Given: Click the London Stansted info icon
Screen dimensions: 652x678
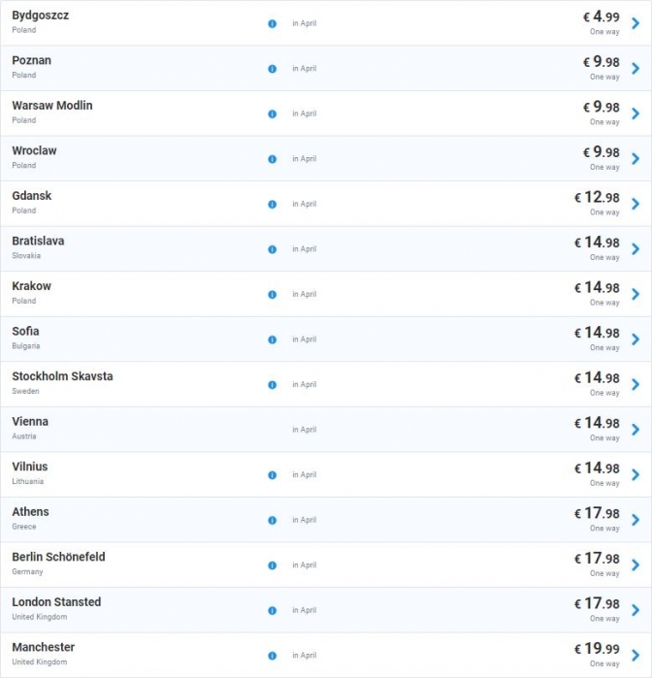Looking at the screenshot, I should tap(272, 610).
